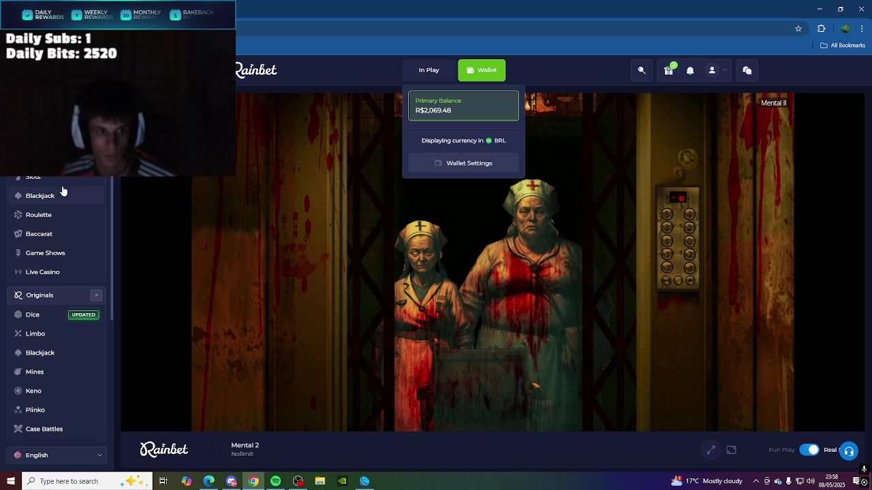Open the Limbo original game
This screenshot has height=490, width=872.
tap(57, 334)
